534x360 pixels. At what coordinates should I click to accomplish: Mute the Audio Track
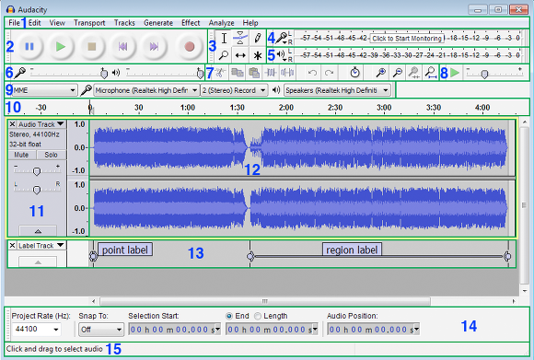[21, 155]
